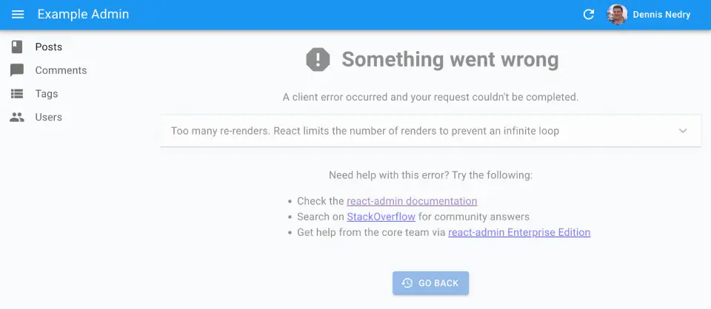Click the people icon beside Users
The height and width of the screenshot is (309, 711).
click(x=17, y=117)
